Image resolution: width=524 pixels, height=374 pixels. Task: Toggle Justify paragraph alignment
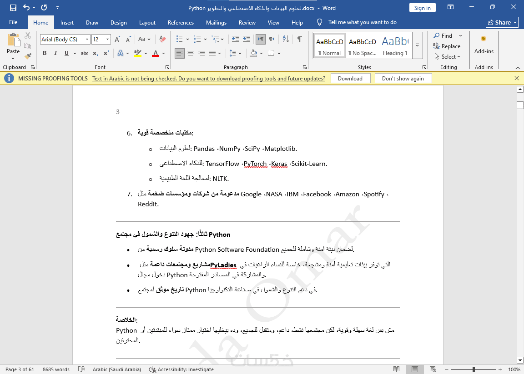212,53
